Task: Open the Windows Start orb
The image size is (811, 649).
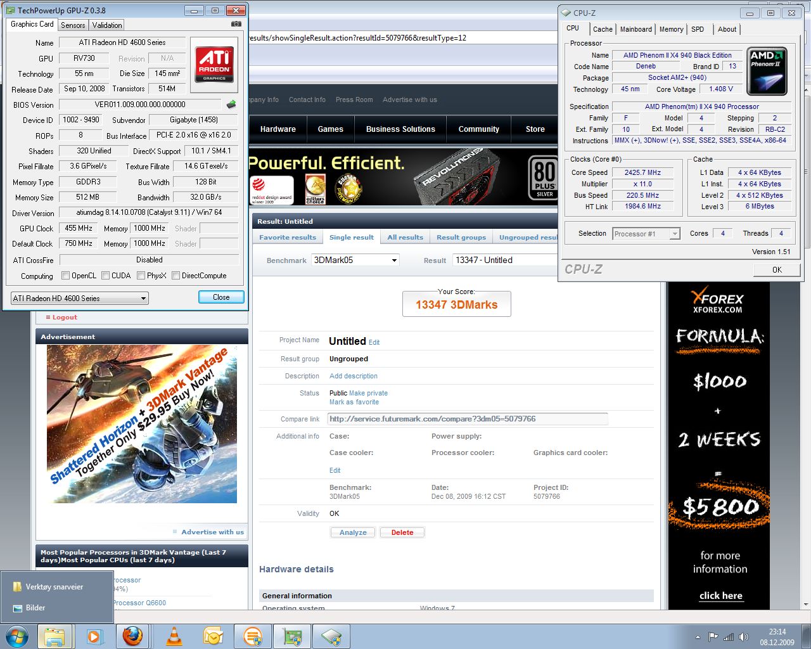Action: click(17, 636)
